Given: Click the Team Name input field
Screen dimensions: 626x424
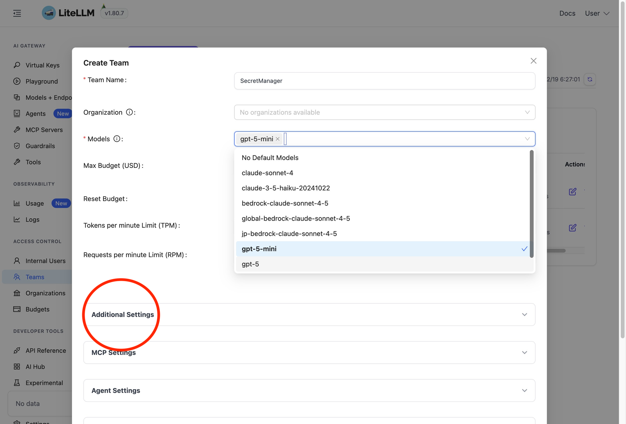Looking at the screenshot, I should [x=384, y=81].
